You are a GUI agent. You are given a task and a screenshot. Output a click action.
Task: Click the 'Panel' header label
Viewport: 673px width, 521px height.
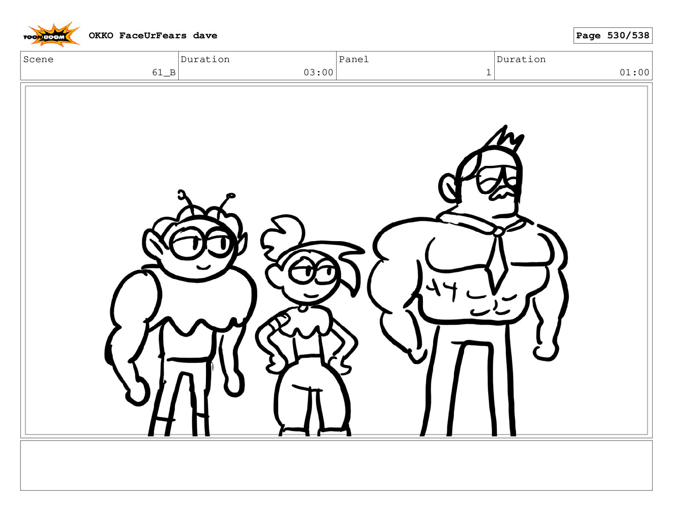click(x=354, y=60)
